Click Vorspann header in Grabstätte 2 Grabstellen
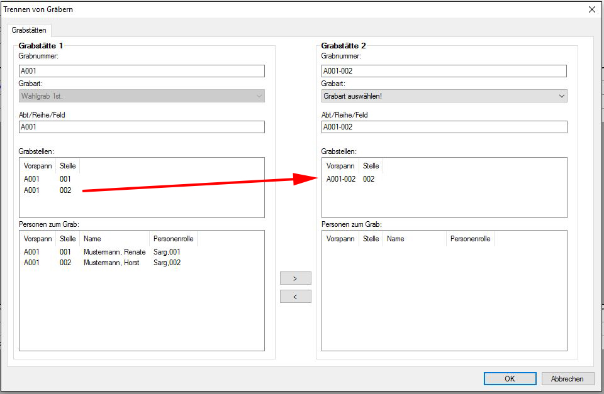The image size is (604, 394). pyautogui.click(x=340, y=166)
